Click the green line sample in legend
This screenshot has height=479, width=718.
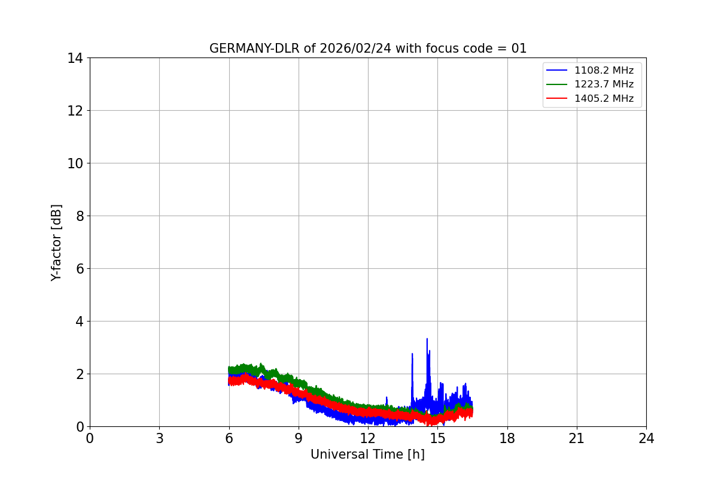tap(557, 84)
